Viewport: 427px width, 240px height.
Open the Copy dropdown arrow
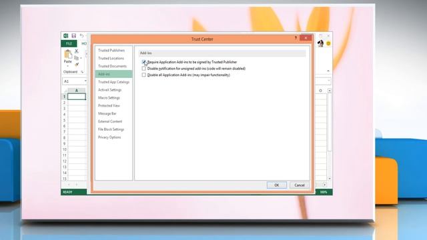(81, 58)
